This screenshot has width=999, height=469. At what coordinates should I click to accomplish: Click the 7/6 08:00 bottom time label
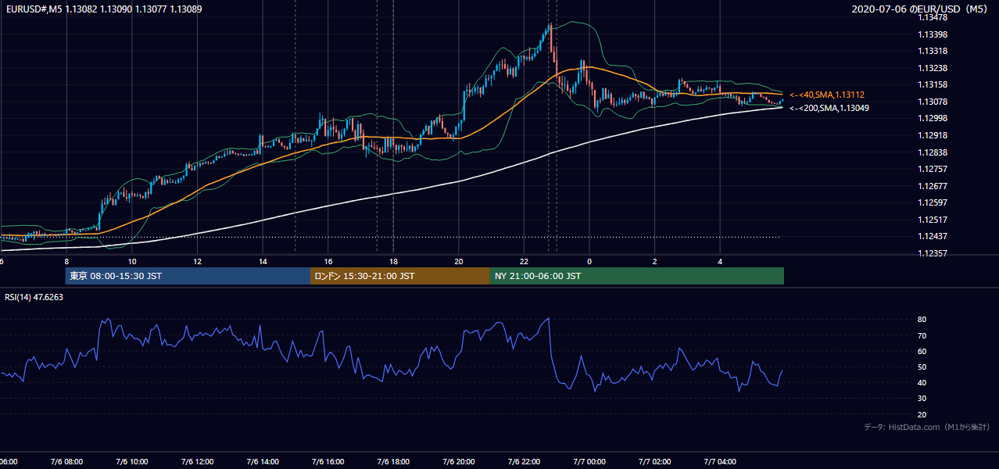pyautogui.click(x=66, y=462)
